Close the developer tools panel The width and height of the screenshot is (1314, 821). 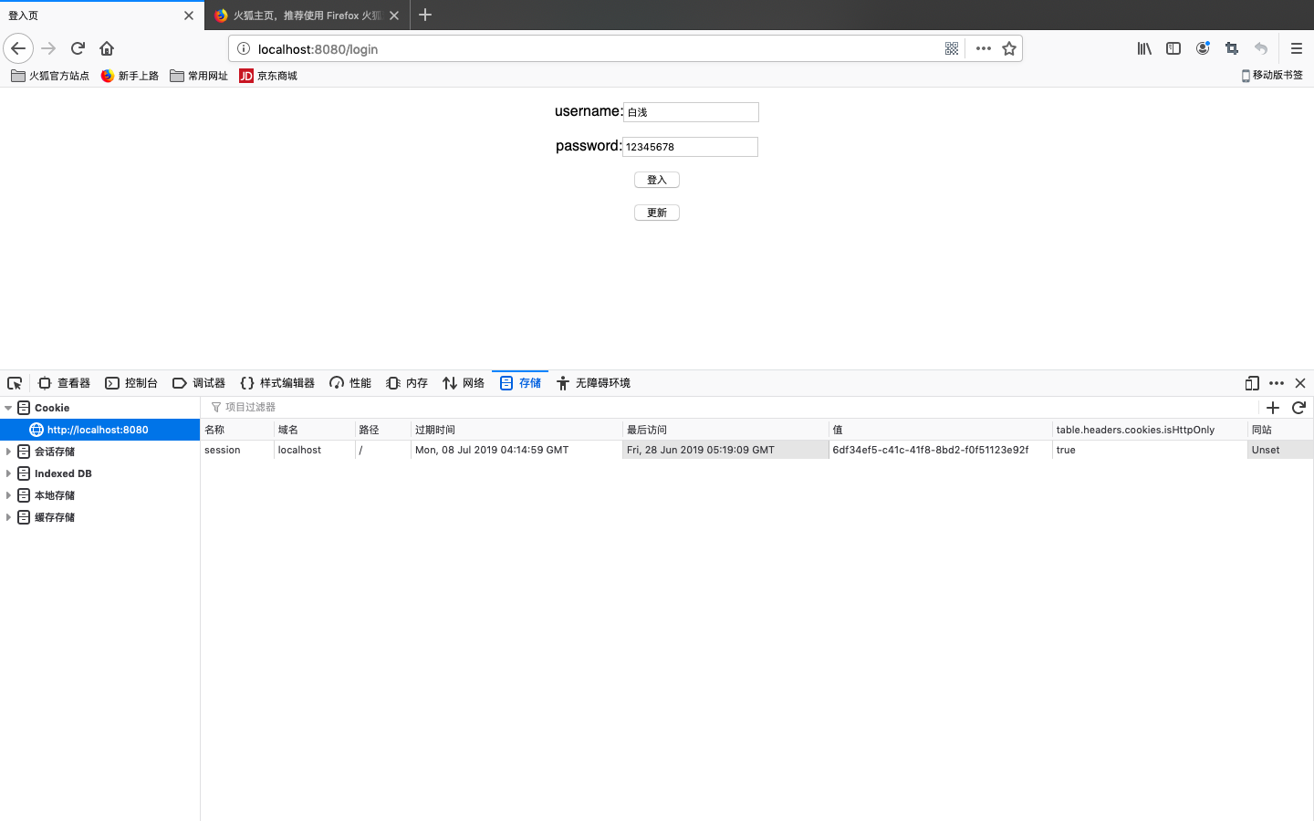click(x=1300, y=383)
